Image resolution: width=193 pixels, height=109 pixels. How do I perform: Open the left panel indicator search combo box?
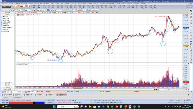tap(5, 10)
